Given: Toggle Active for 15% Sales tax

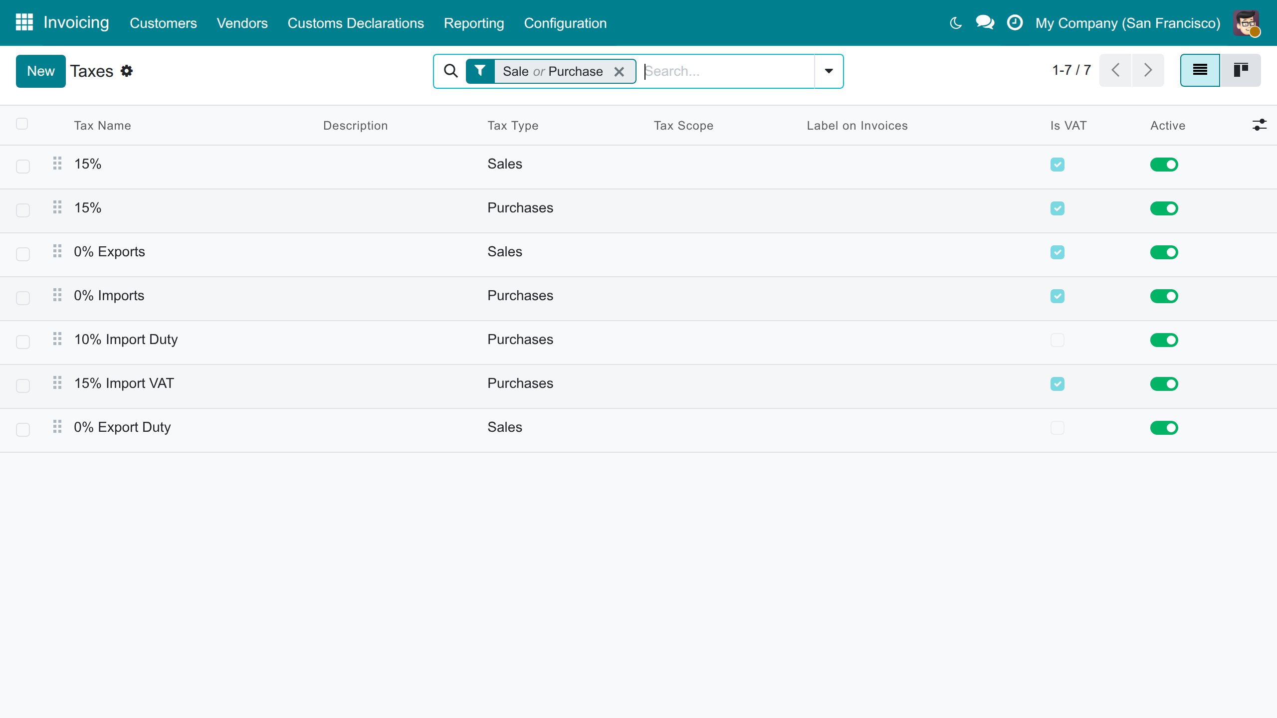Looking at the screenshot, I should [x=1164, y=165].
